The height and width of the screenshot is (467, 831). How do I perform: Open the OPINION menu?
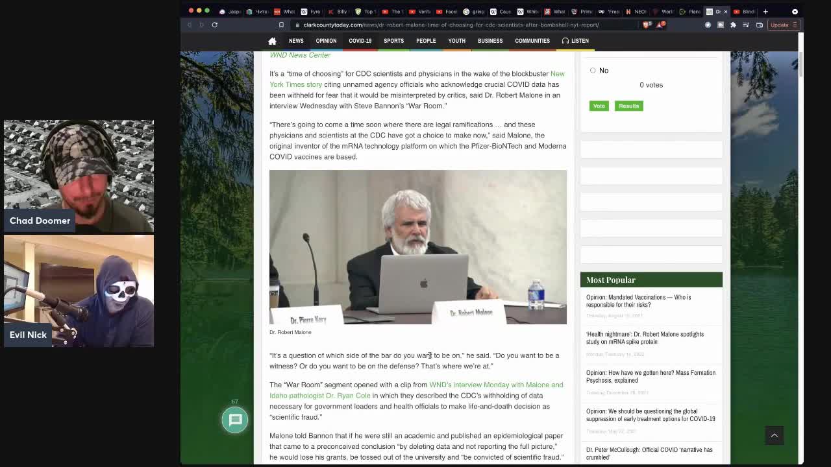(x=326, y=41)
